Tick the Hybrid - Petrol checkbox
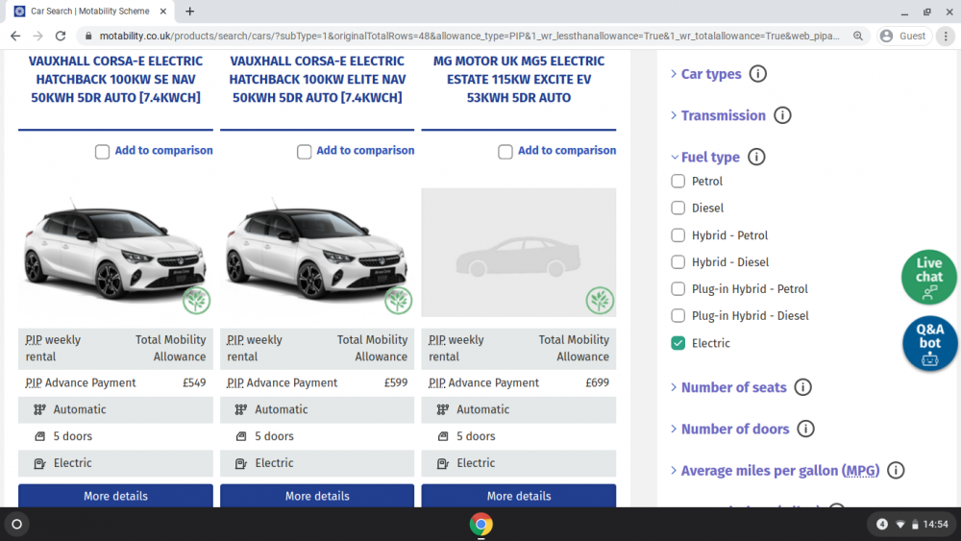 click(x=678, y=235)
